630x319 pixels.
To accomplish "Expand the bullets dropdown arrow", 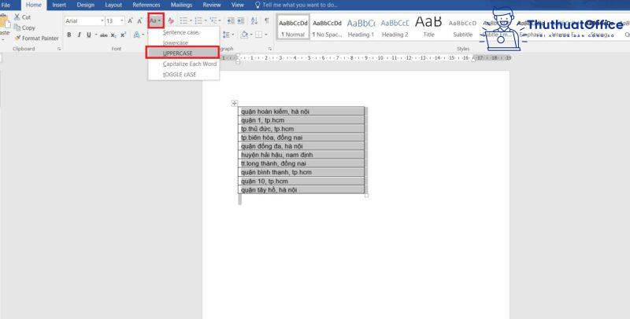I will coord(191,21).
